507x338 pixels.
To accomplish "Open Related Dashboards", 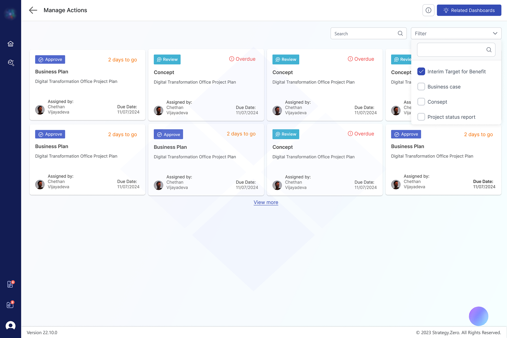I will pos(469,10).
